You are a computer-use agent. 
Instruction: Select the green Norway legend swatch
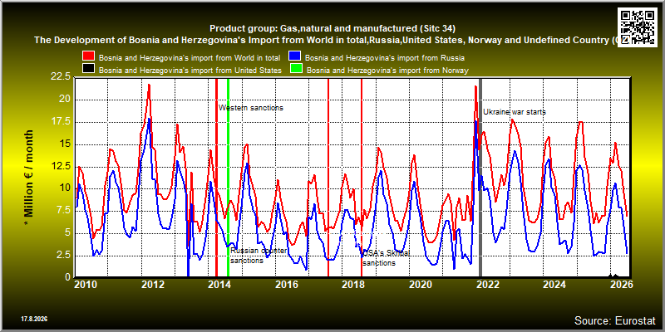(x=297, y=69)
